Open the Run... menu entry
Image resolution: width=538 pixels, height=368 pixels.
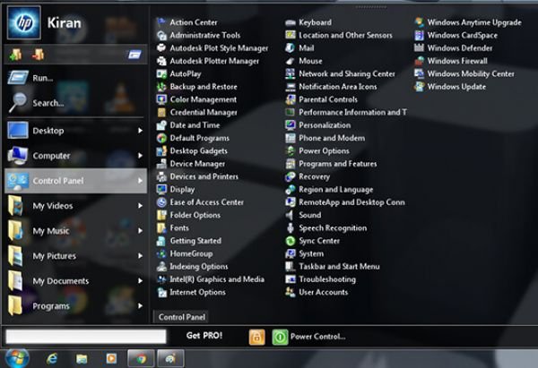click(x=75, y=78)
